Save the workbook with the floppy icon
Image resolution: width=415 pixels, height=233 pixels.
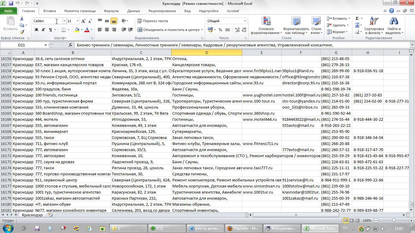[x=11, y=3]
